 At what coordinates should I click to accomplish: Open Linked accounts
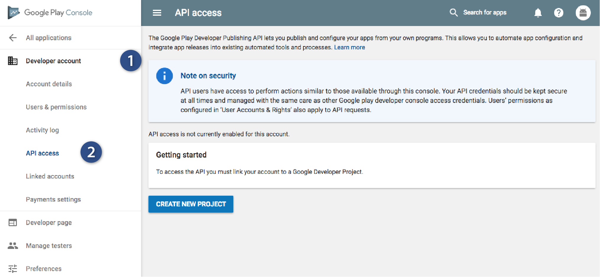[50, 176]
